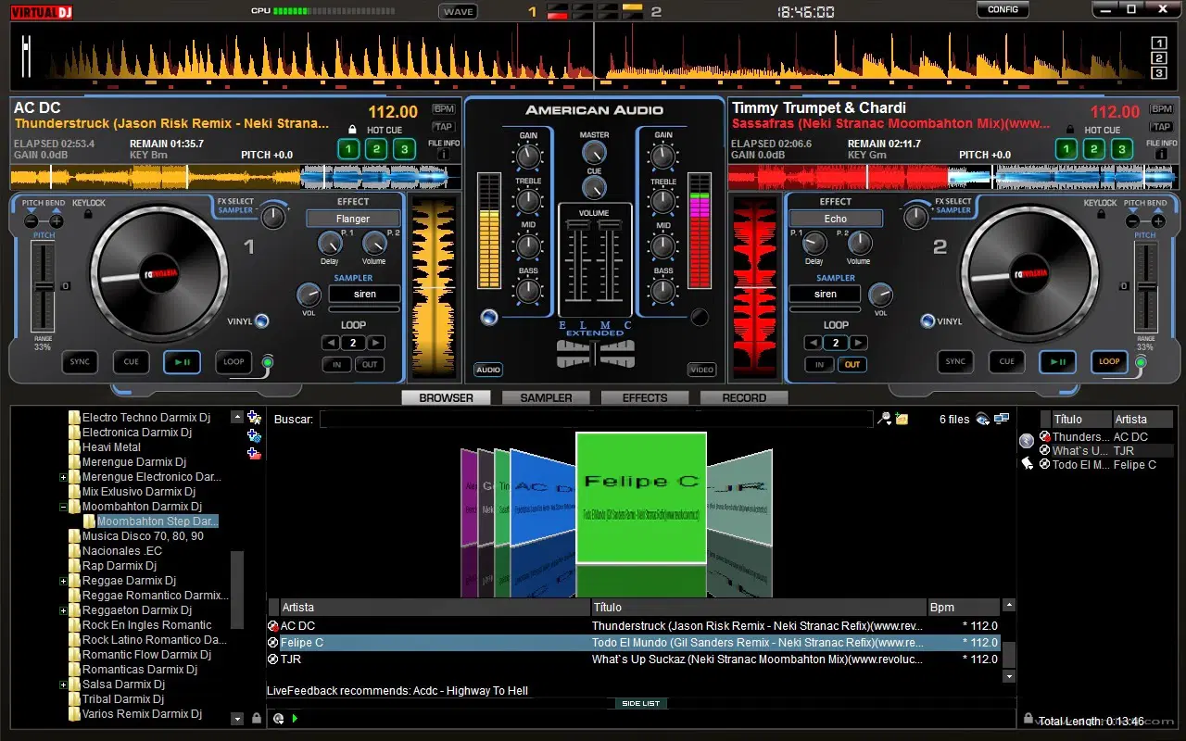The image size is (1186, 741).
Task: Open File Info on deck 2
Action: click(x=1161, y=154)
